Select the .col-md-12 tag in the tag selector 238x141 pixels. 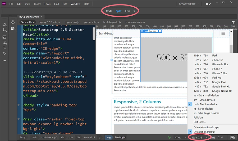click(89, 138)
